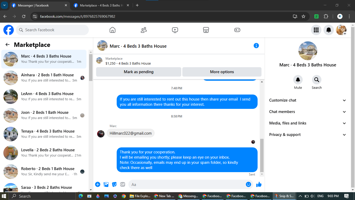355x200 pixels.
Task: Open the Marketplace storefront icon in the top navigation
Action: click(x=206, y=30)
